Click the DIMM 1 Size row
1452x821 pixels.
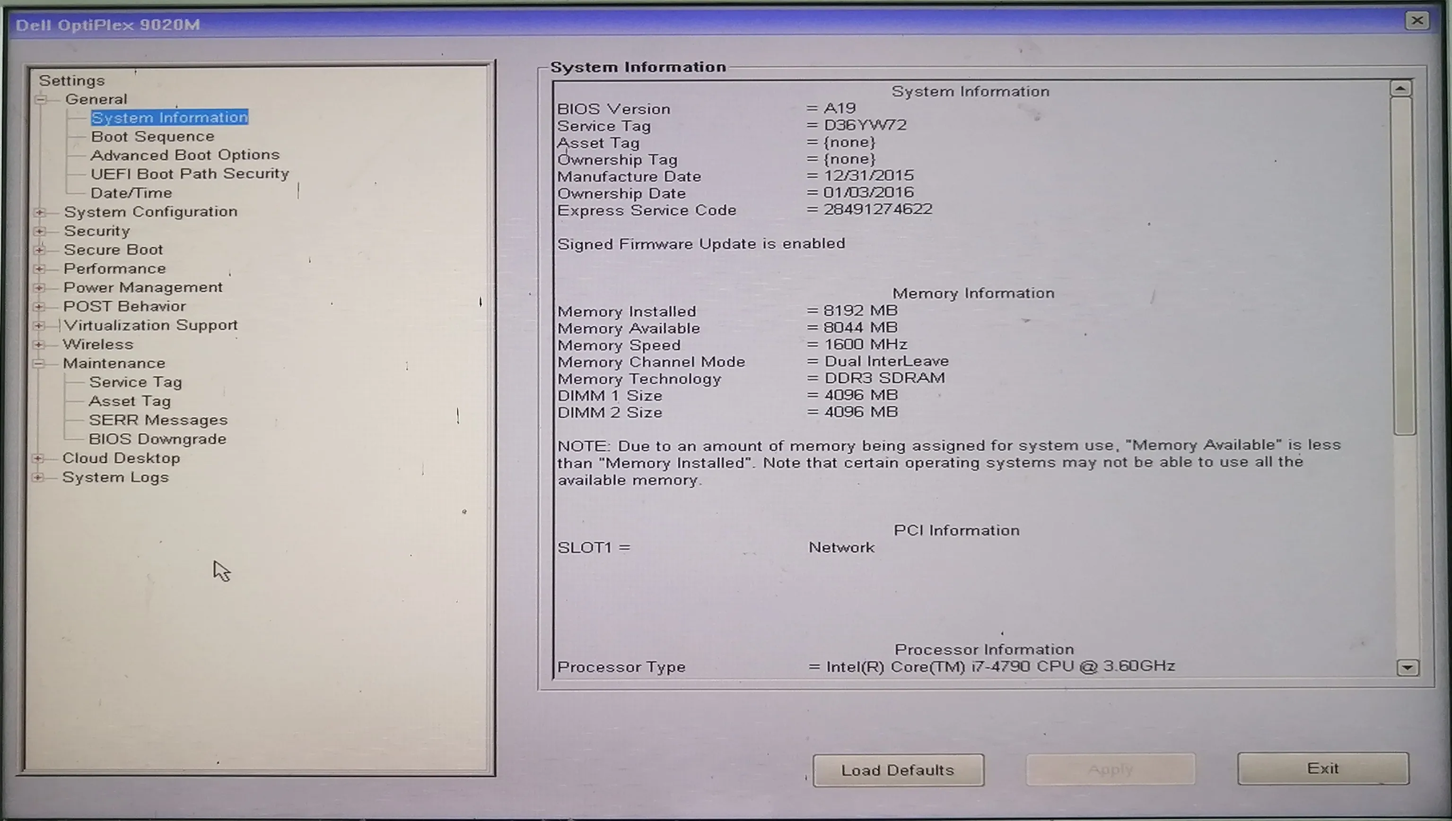(728, 395)
